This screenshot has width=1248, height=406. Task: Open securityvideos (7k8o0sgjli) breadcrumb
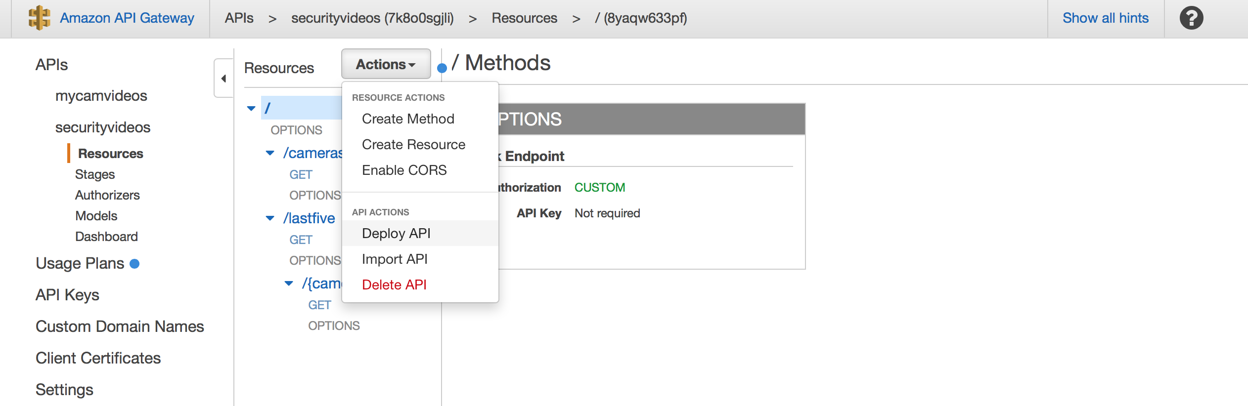coord(372,18)
